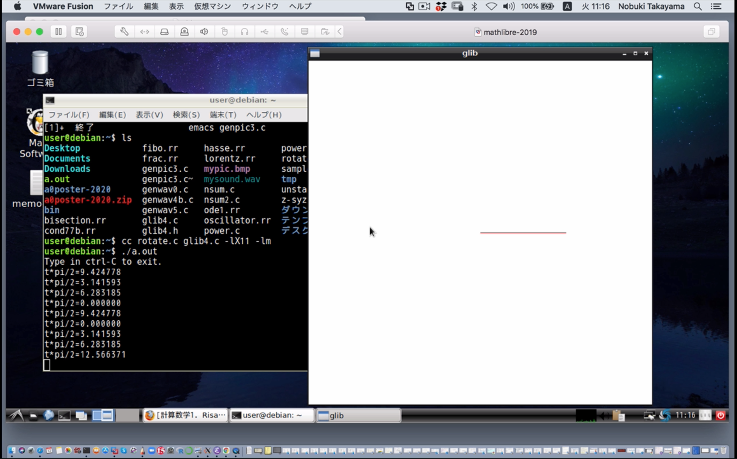Click the macOS volume menu bar icon

[509, 6]
